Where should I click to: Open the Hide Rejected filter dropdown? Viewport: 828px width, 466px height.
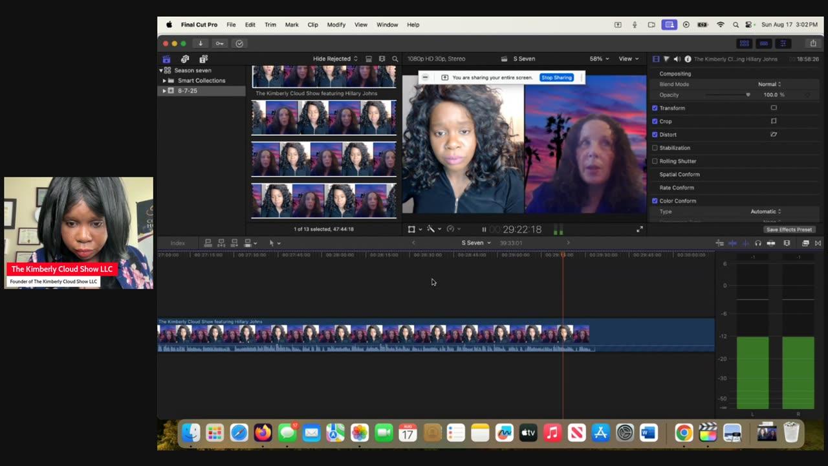tap(335, 59)
